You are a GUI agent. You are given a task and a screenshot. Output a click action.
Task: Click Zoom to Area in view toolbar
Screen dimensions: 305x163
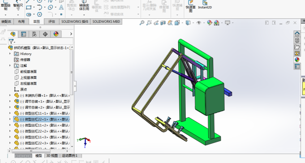(149, 23)
